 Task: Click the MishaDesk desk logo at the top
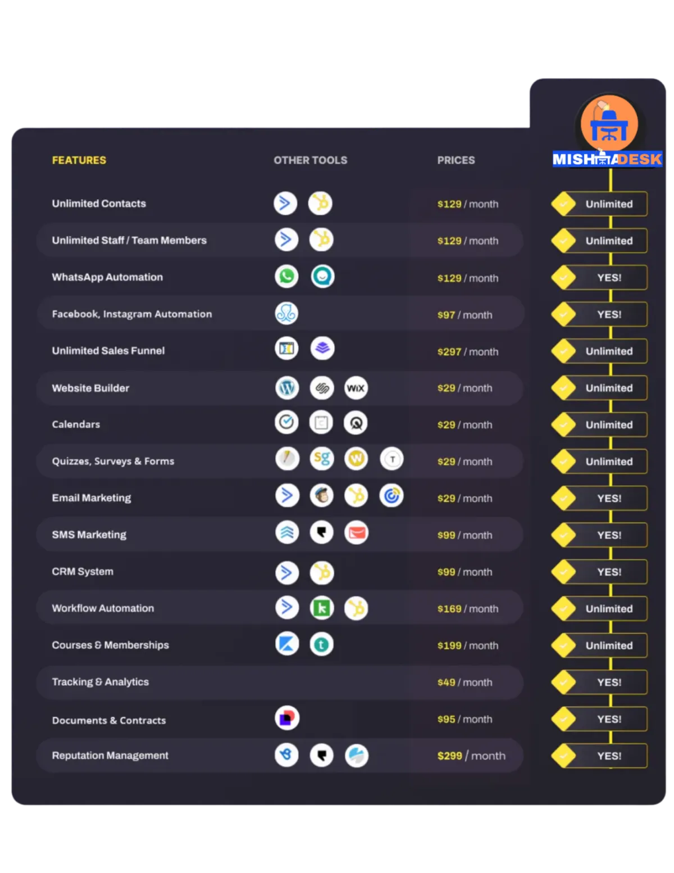tap(609, 124)
